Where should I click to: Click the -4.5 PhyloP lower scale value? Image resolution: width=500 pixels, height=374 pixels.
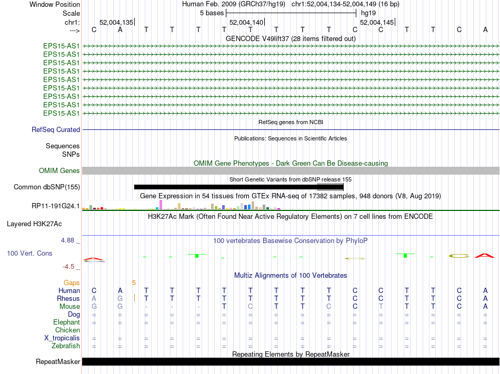(68, 266)
